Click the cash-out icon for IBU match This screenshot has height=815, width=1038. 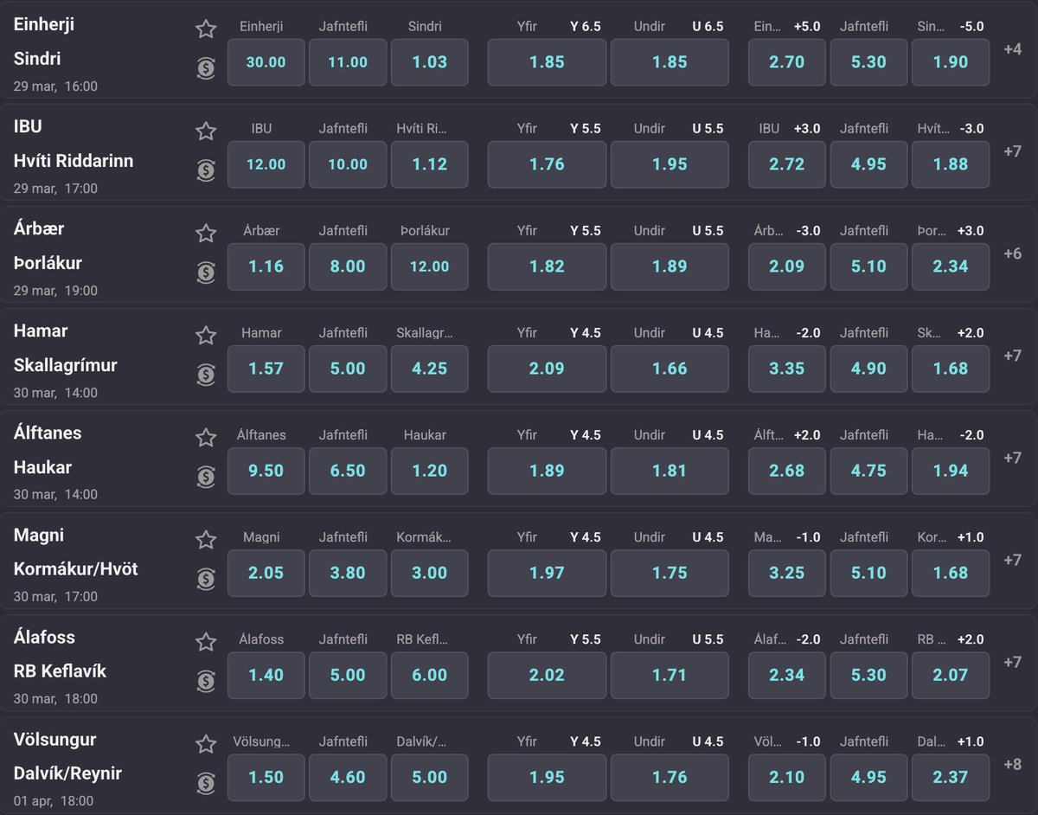tap(206, 170)
